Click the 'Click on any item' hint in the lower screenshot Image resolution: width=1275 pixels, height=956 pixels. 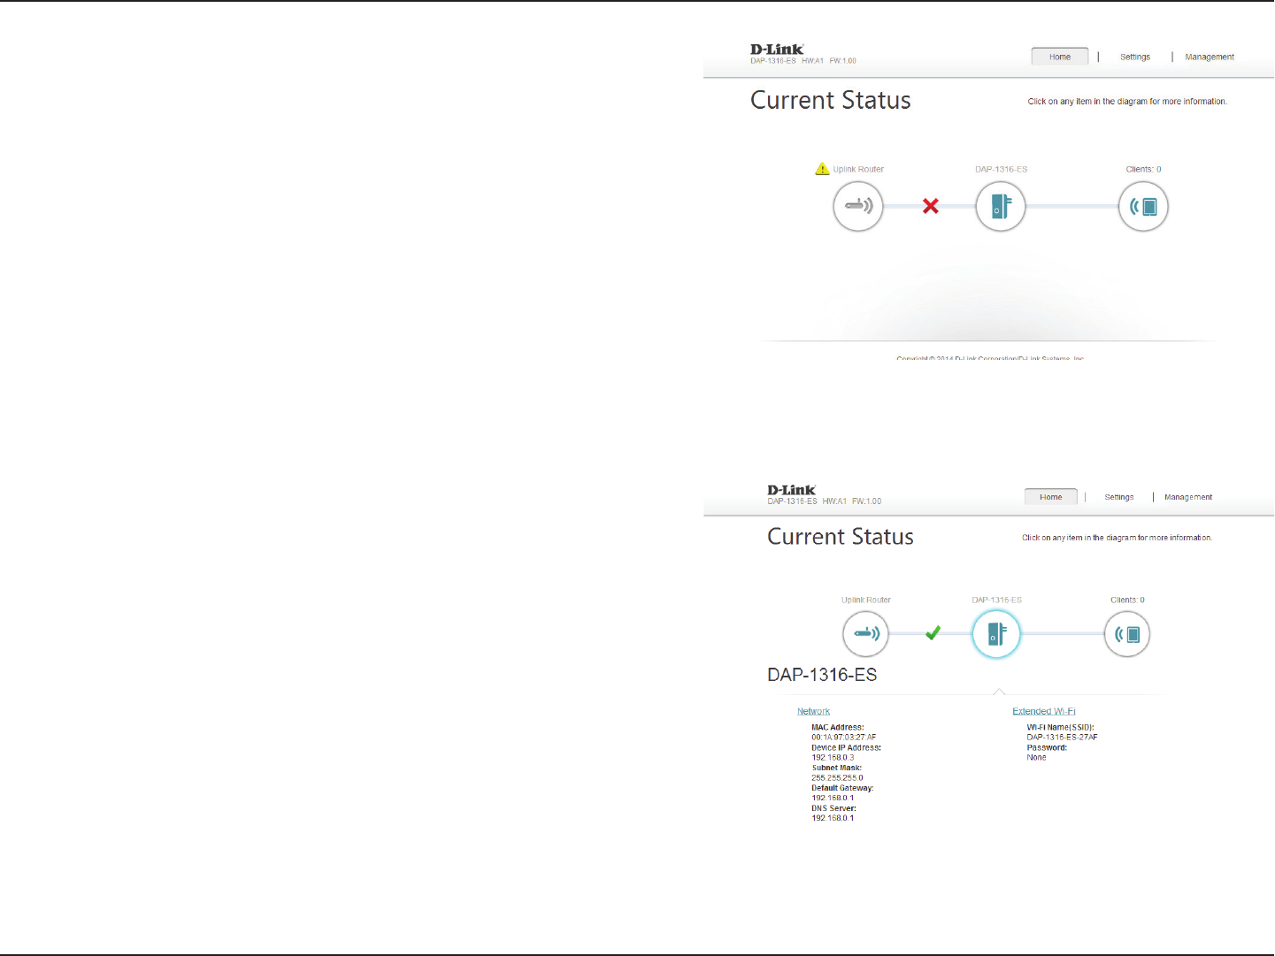pyautogui.click(x=1117, y=538)
